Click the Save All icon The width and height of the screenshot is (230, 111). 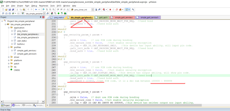pyautogui.click(x=13, y=10)
